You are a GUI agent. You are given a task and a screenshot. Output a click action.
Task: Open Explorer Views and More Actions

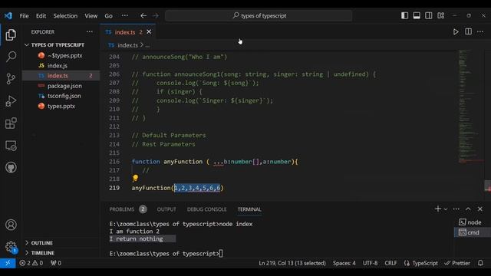click(90, 31)
